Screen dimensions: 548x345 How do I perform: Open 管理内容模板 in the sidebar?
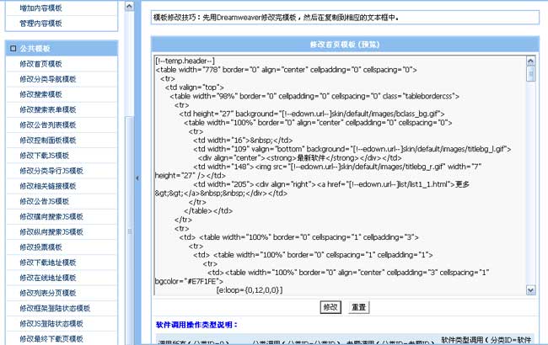(x=40, y=23)
